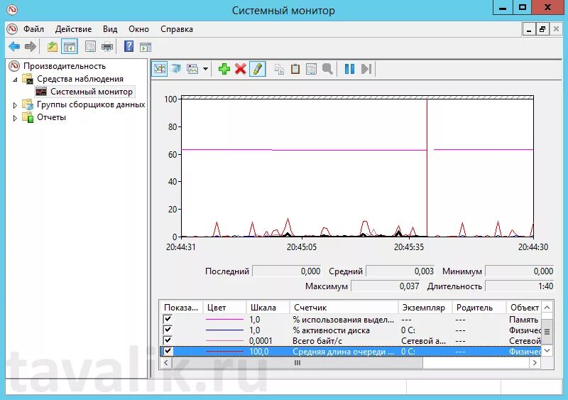Click the Цвет column header
This screenshot has height=400, width=568.
pyautogui.click(x=224, y=308)
